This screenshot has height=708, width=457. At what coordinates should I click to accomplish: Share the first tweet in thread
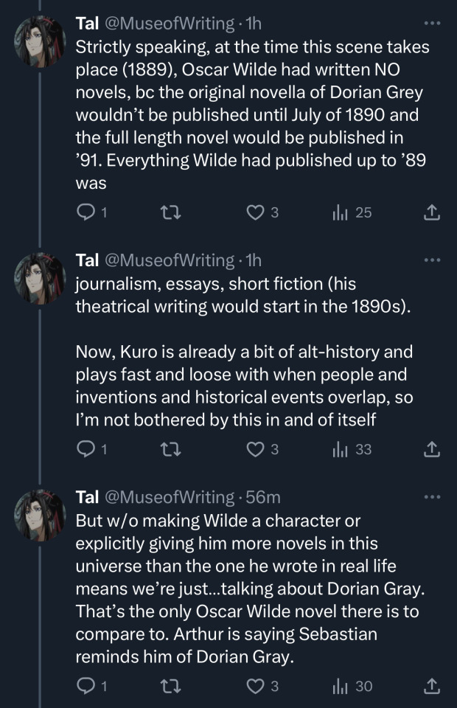pyautogui.click(x=433, y=213)
